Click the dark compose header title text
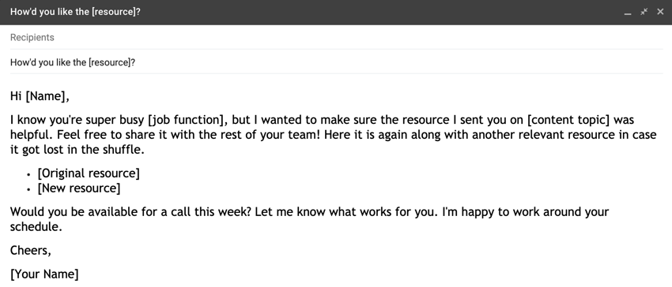The height and width of the screenshot is (287, 672). tap(75, 12)
